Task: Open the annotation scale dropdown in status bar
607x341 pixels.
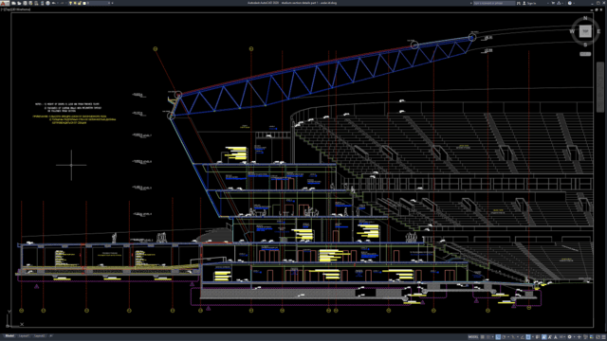Action: pyautogui.click(x=562, y=337)
